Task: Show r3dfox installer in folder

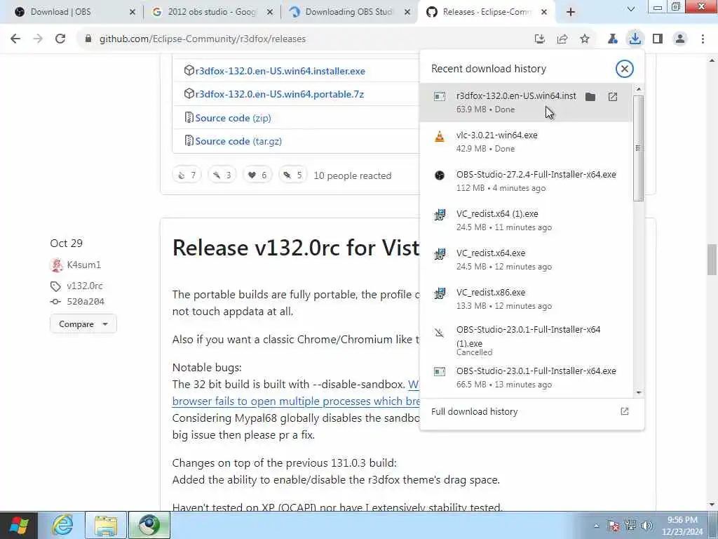Action: [x=590, y=97]
